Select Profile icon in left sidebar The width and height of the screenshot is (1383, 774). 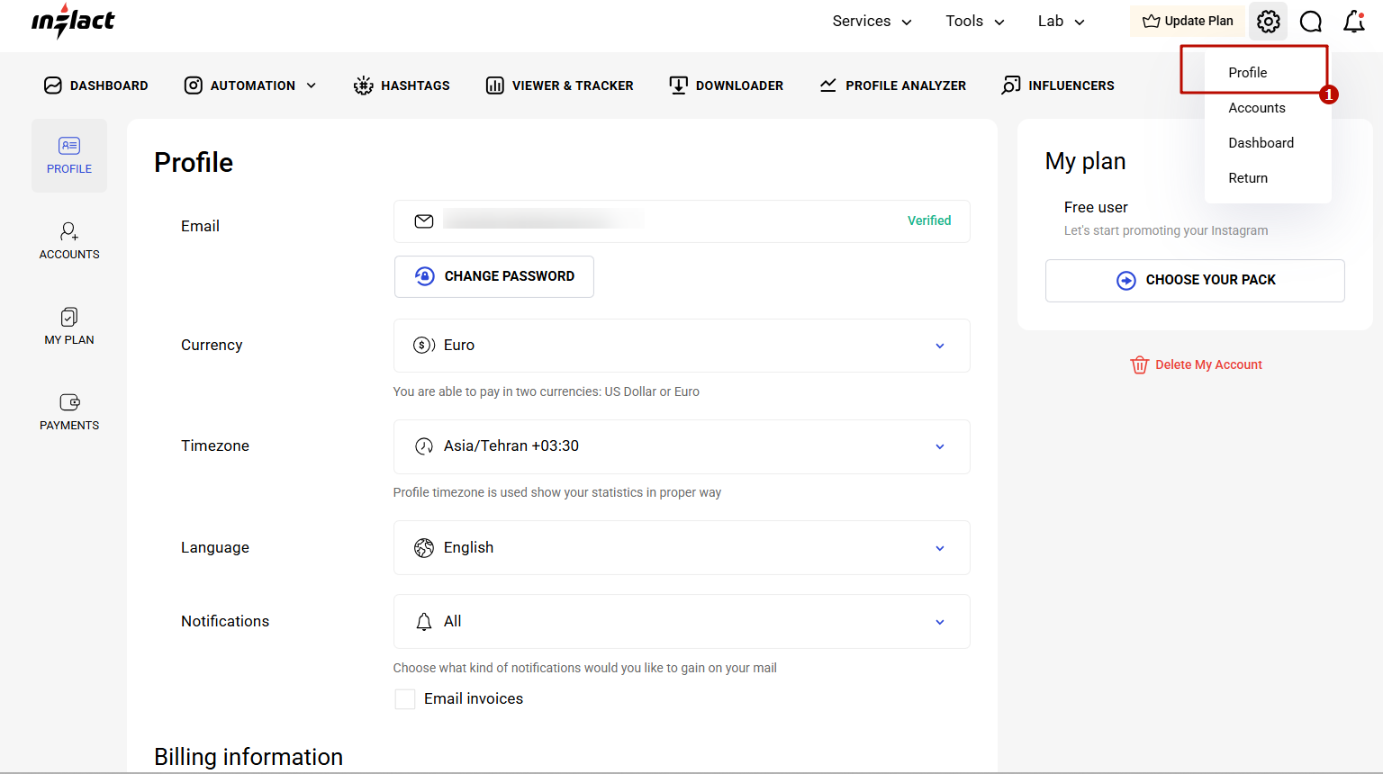[x=69, y=156]
